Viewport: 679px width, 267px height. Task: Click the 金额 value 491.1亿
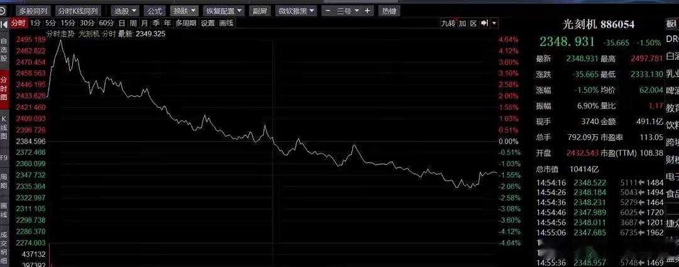click(x=649, y=122)
